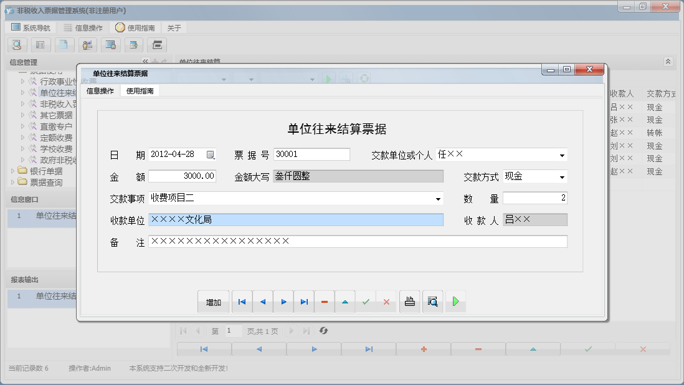Open print preview with the magnifier icon
684x385 pixels.
tap(432, 302)
